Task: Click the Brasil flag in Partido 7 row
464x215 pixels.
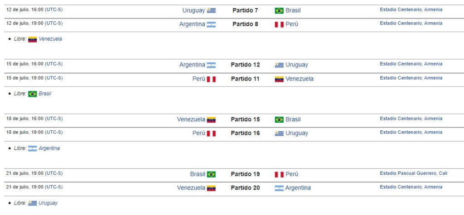Action: point(279,10)
